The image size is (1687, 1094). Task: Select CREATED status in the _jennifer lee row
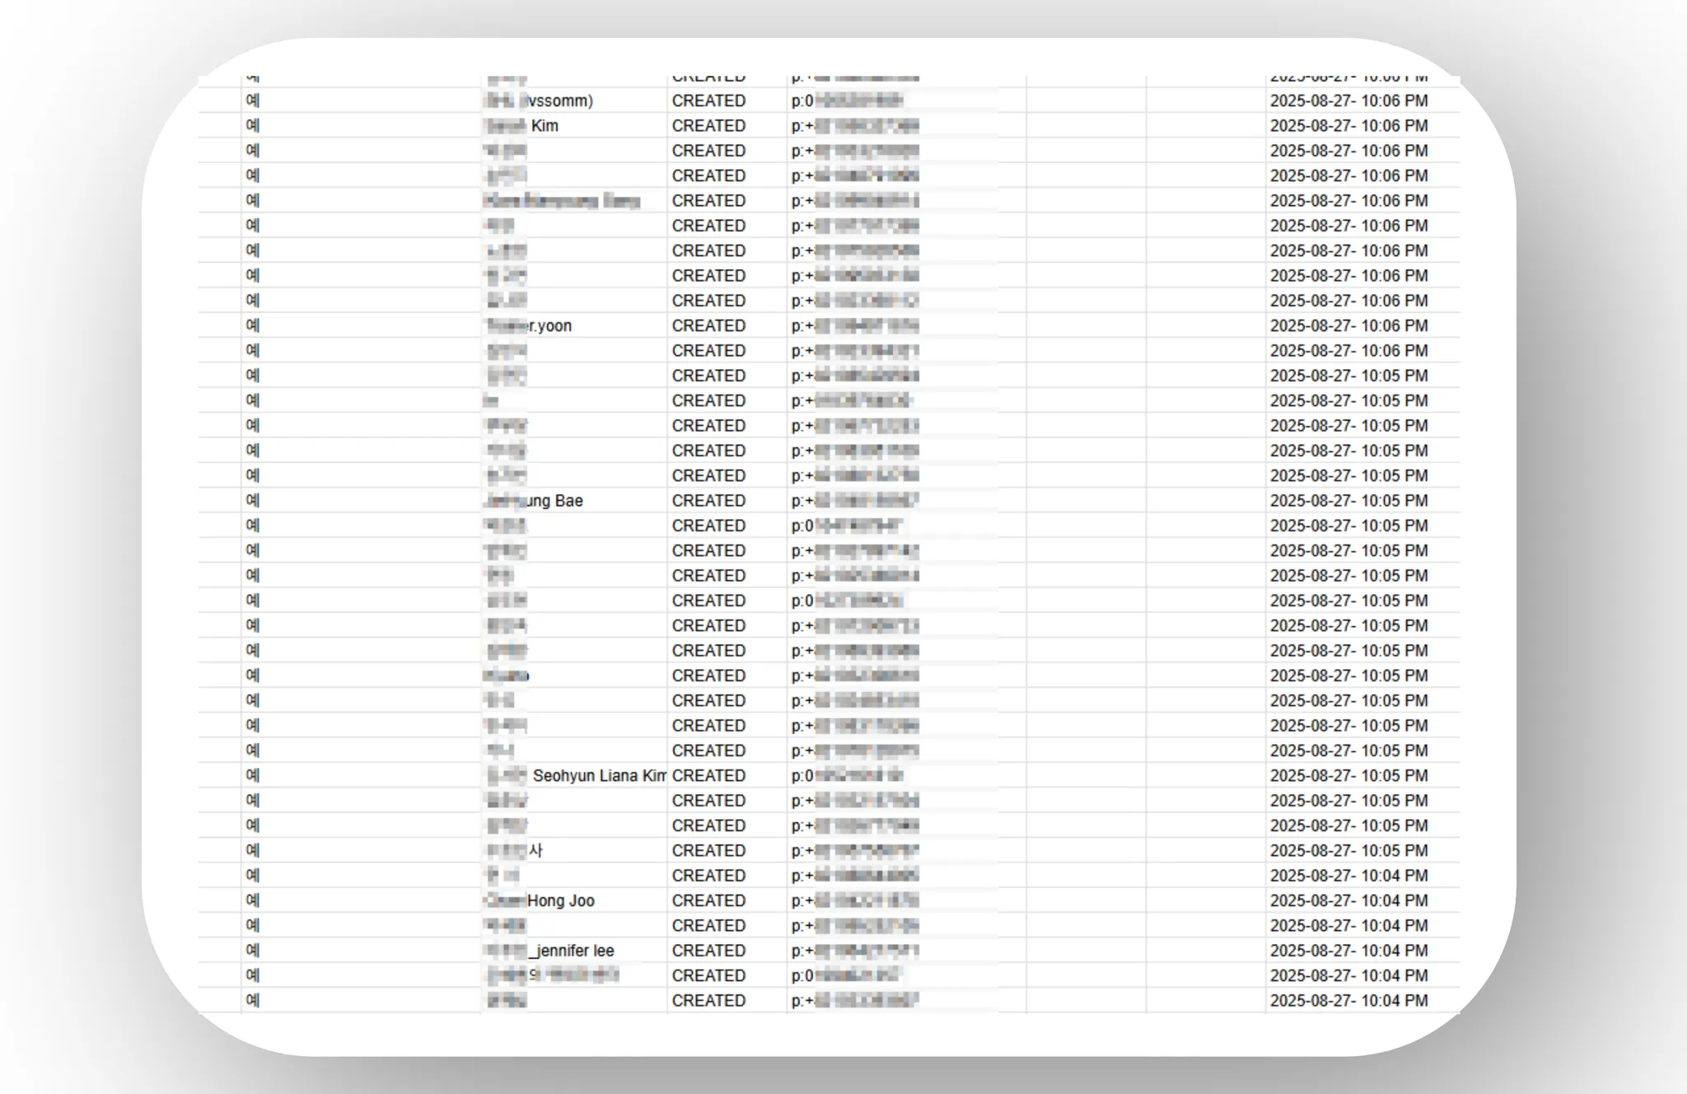(708, 951)
